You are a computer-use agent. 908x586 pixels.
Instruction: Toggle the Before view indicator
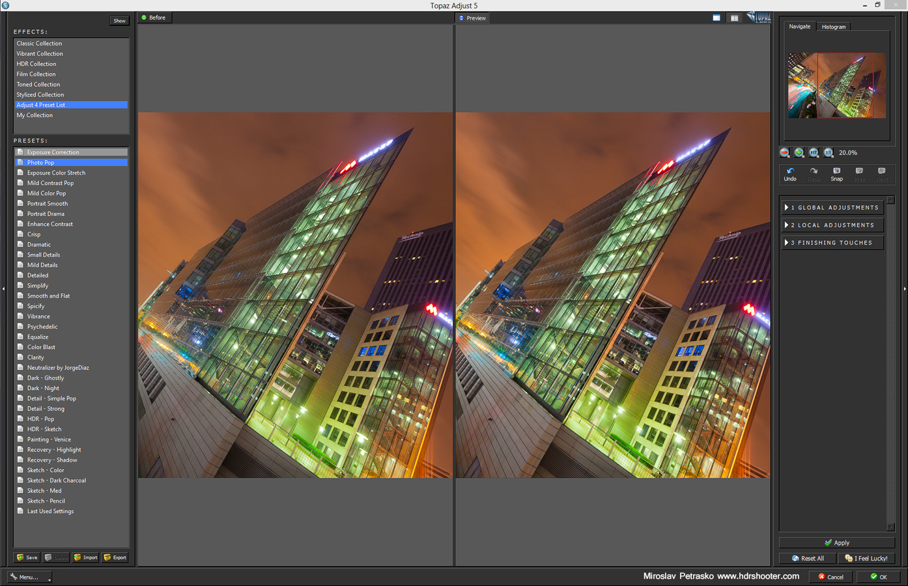pyautogui.click(x=154, y=18)
